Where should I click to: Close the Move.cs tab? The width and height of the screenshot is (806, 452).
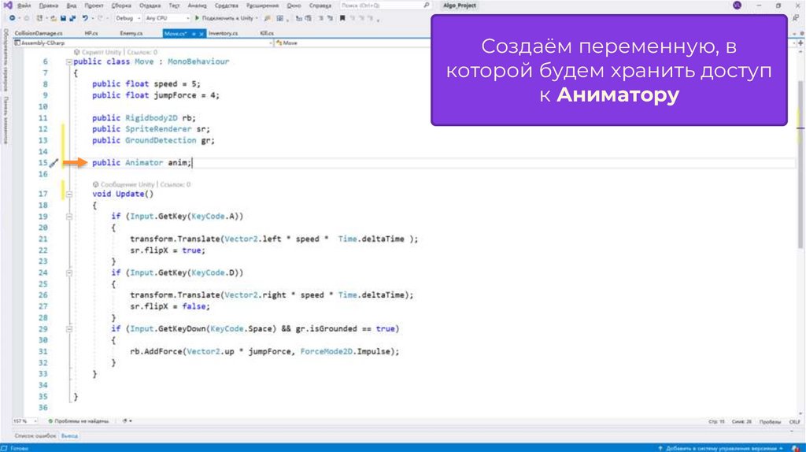click(201, 33)
